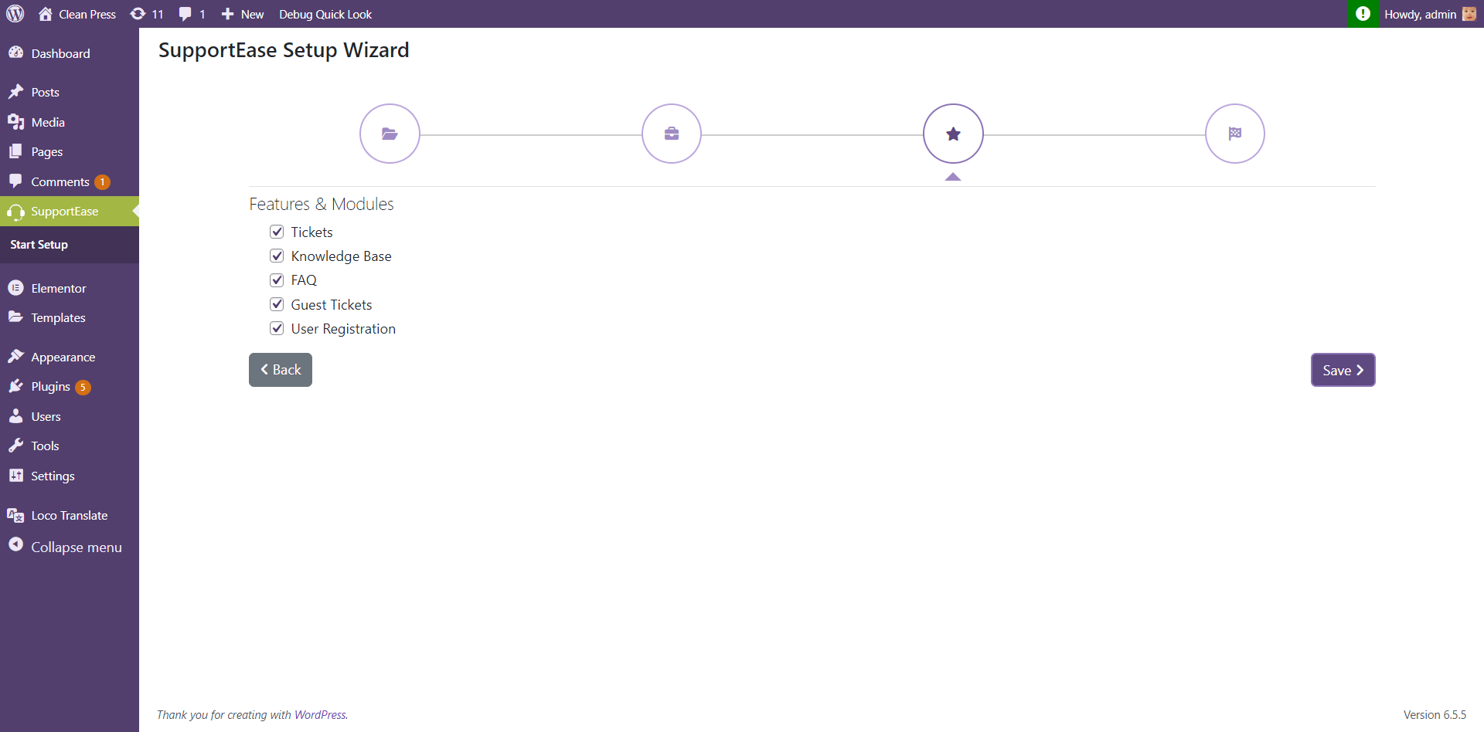Image resolution: width=1484 pixels, height=732 pixels.
Task: Follow the WordPress footer link
Action: tap(320, 715)
